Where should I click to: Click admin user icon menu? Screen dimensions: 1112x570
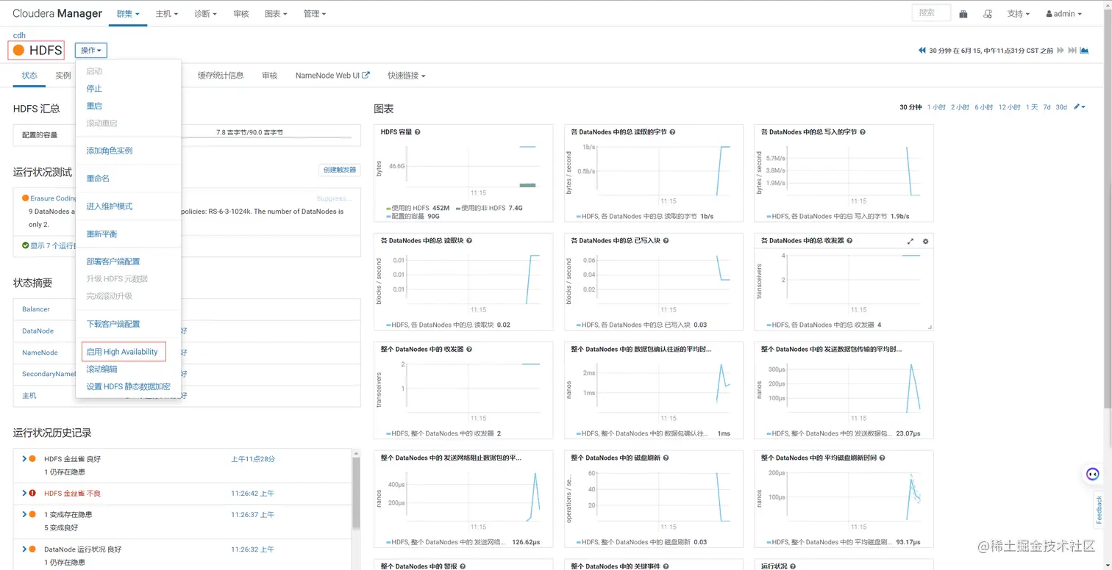coord(1063,14)
